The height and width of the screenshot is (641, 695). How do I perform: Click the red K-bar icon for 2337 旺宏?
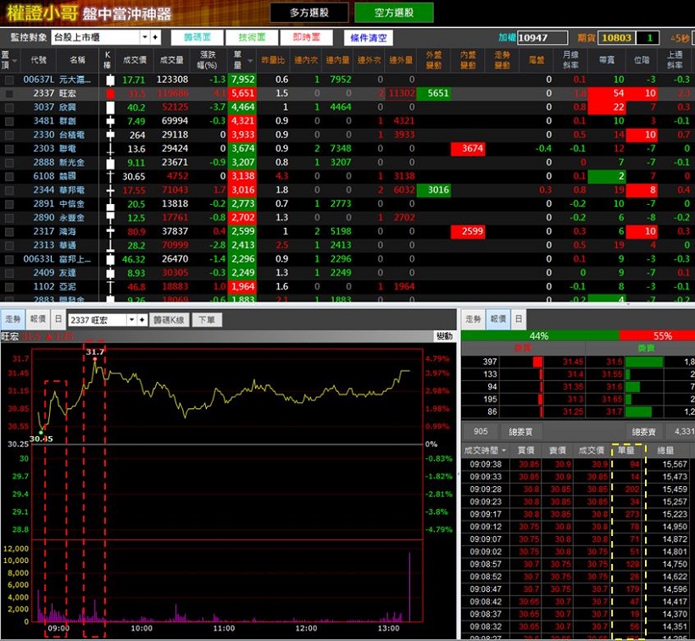tap(110, 94)
